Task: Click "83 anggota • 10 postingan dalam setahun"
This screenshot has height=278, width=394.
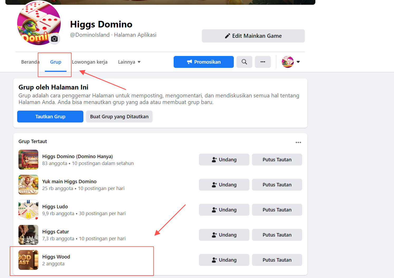Action: [x=88, y=163]
